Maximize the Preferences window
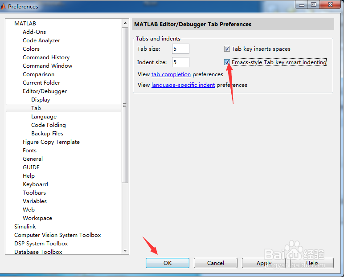344x277 pixels. click(314, 5)
